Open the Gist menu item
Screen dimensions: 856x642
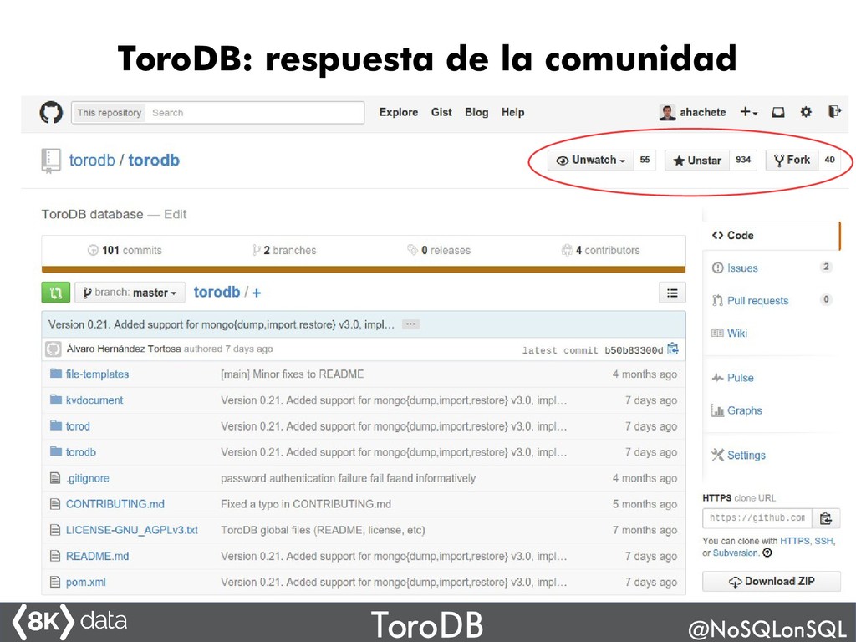[441, 112]
